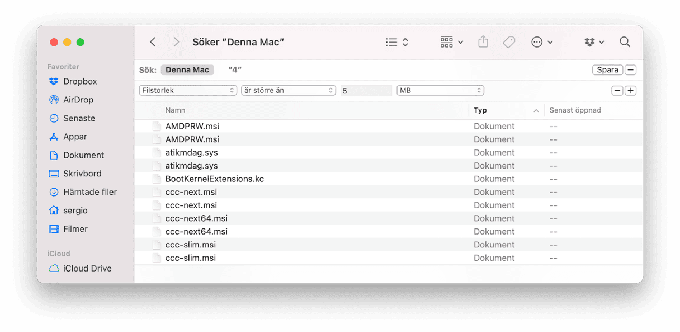Image resolution: width=680 pixels, height=332 pixels.
Task: Click the magnifying glass search icon
Action: point(625,42)
